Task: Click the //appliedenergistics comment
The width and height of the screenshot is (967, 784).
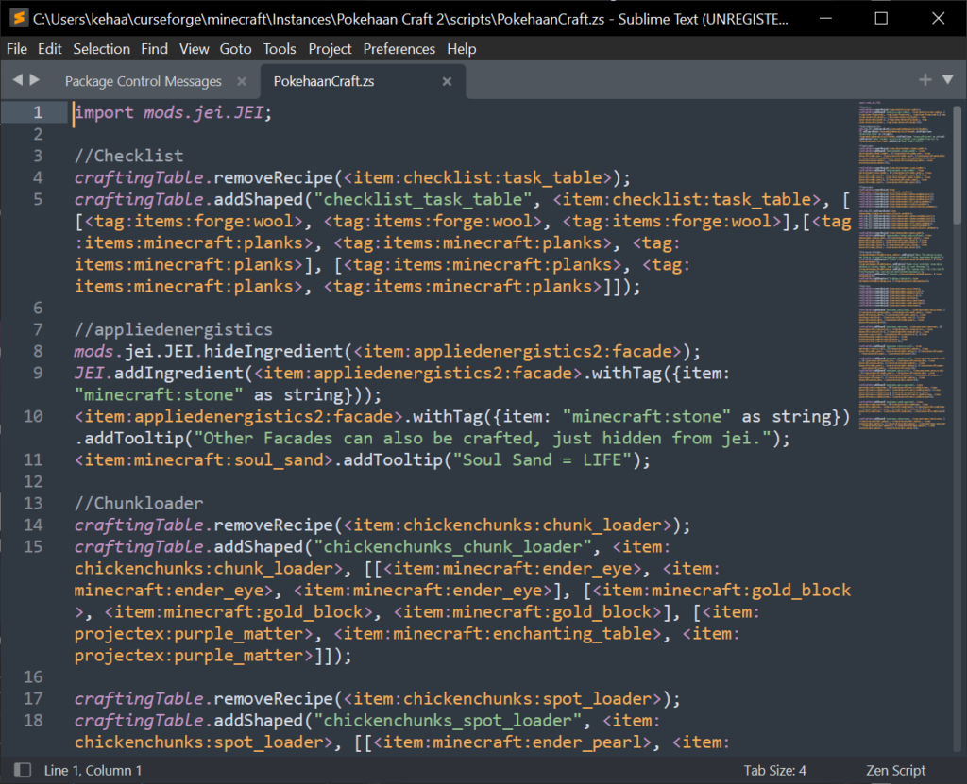Action: pos(174,330)
